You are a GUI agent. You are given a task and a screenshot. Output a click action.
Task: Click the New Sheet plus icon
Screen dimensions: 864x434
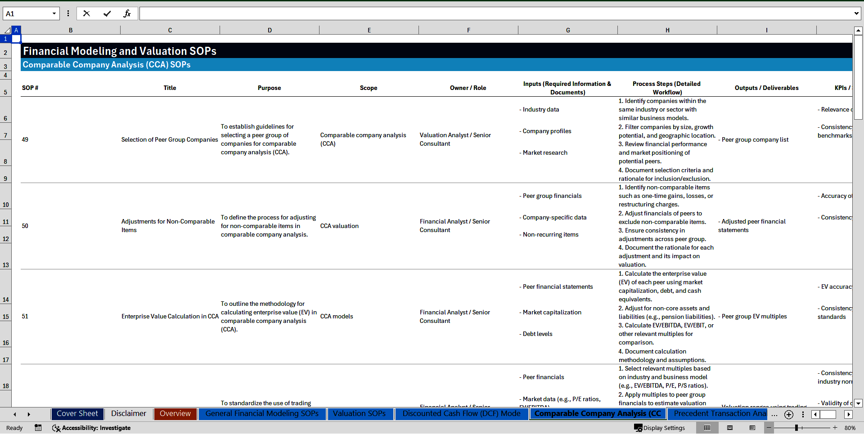click(789, 415)
